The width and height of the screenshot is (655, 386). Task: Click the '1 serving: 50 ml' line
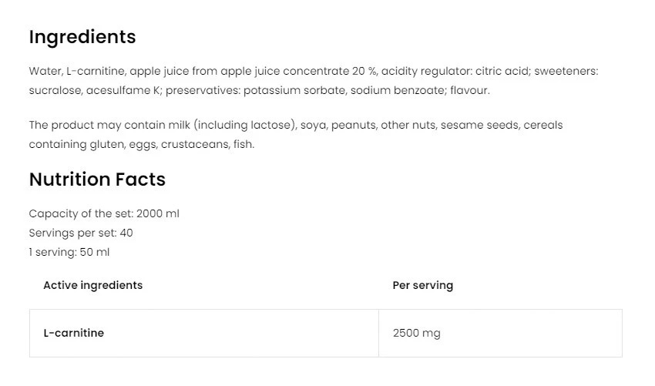[69, 252]
